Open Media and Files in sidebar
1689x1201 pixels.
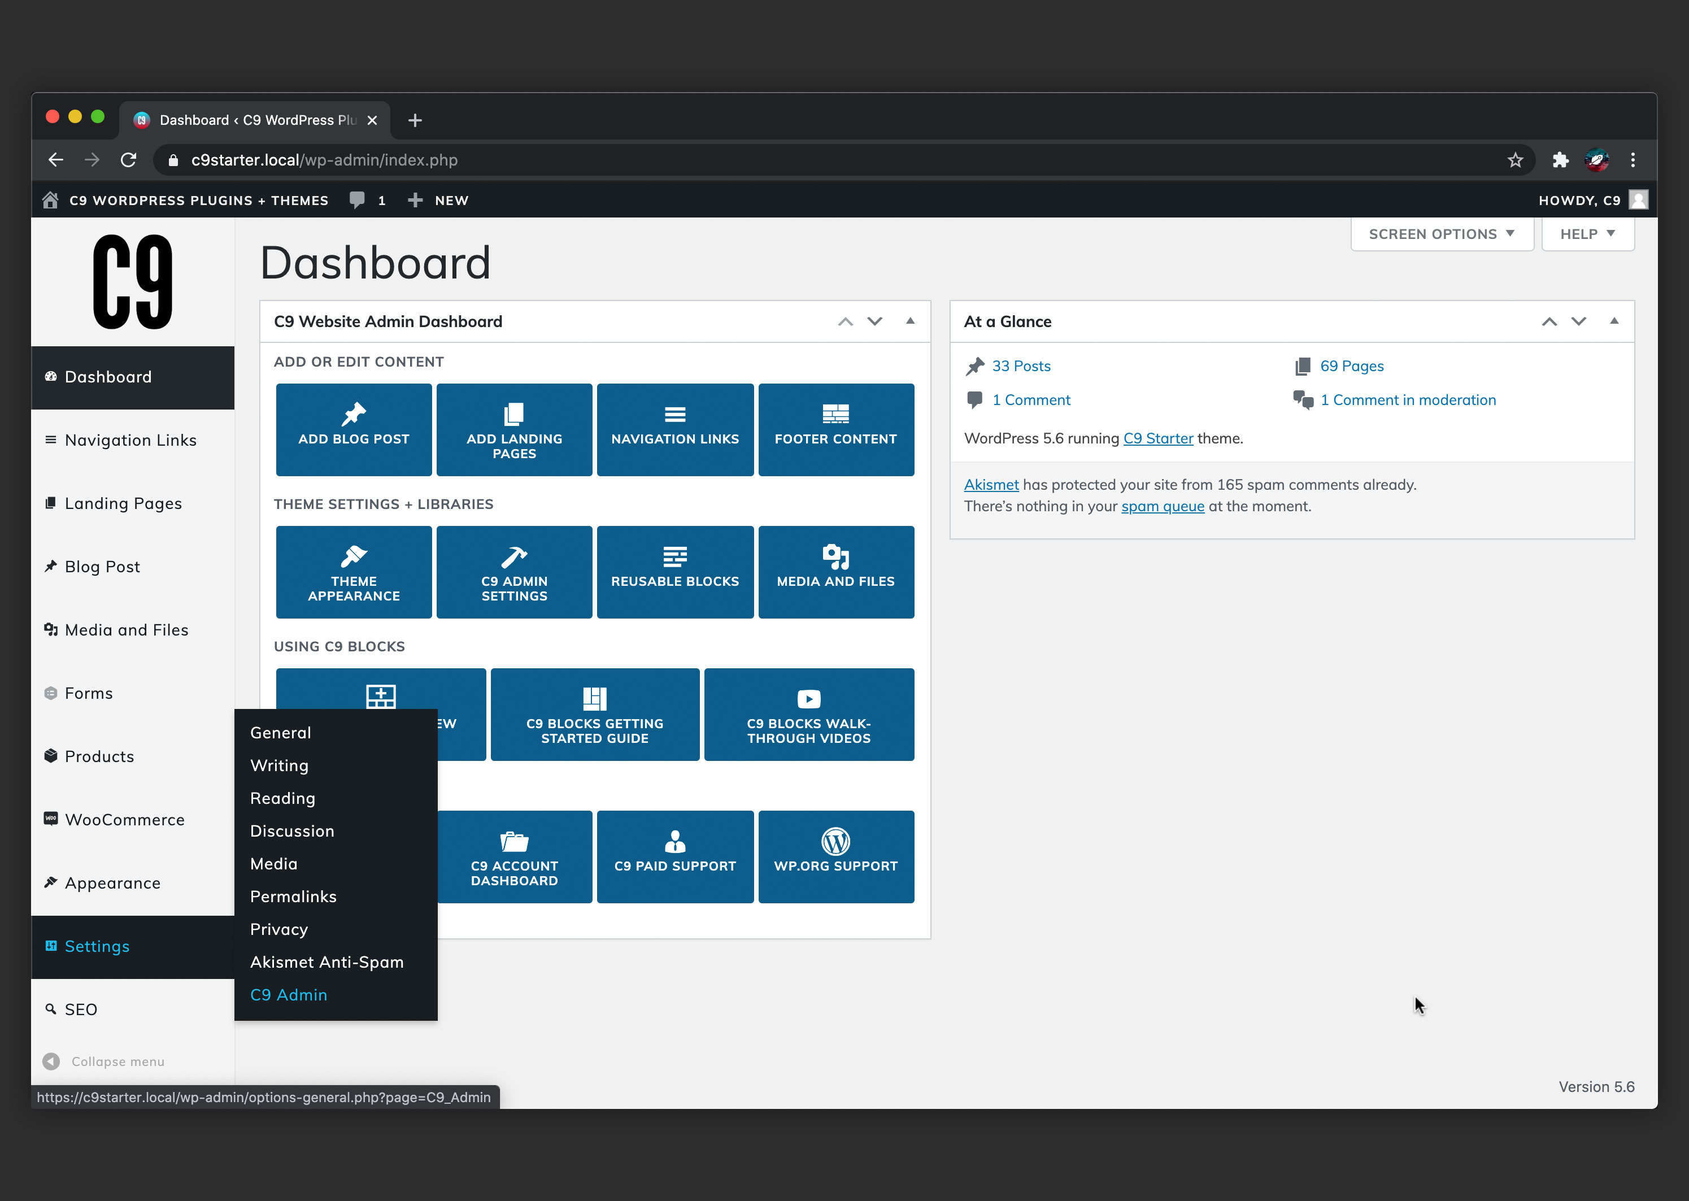[133, 630]
